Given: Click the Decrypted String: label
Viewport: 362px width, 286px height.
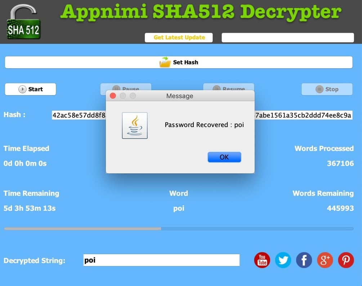Looking at the screenshot, I should 35,261.
